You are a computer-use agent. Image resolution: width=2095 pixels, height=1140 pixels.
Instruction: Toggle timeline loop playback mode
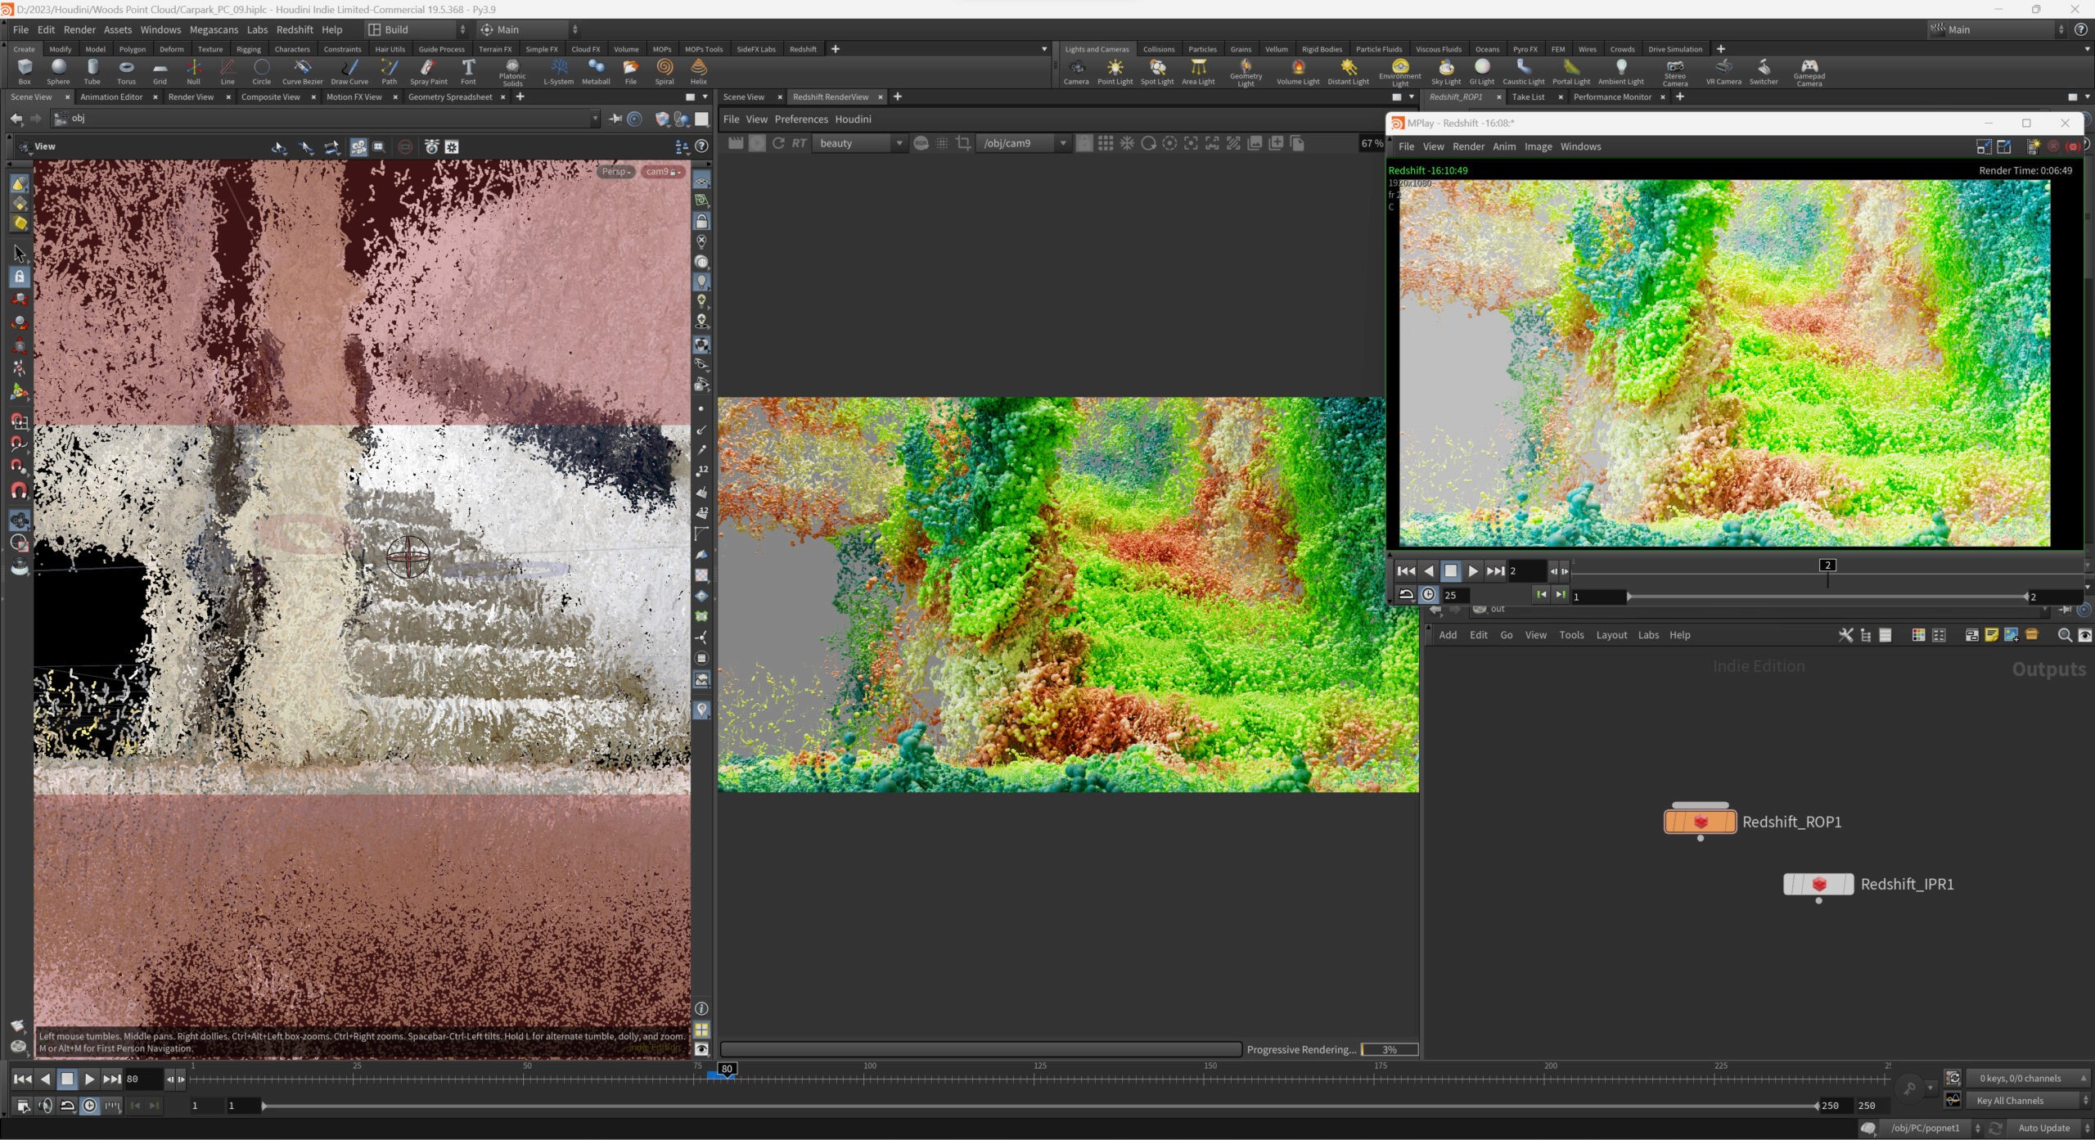click(x=67, y=1106)
